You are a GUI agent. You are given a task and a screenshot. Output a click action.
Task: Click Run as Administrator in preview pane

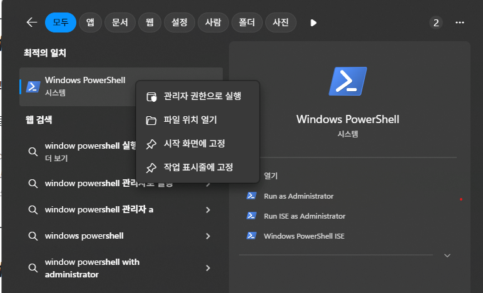(x=298, y=196)
